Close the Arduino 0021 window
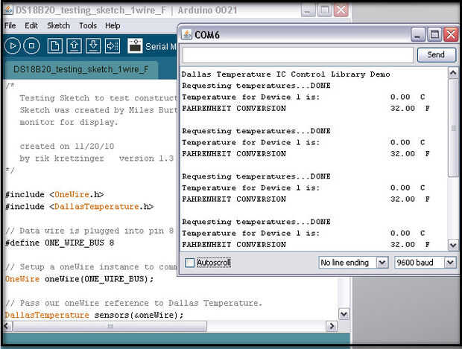Image resolution: width=462 pixels, height=349 pixels. 341,10
